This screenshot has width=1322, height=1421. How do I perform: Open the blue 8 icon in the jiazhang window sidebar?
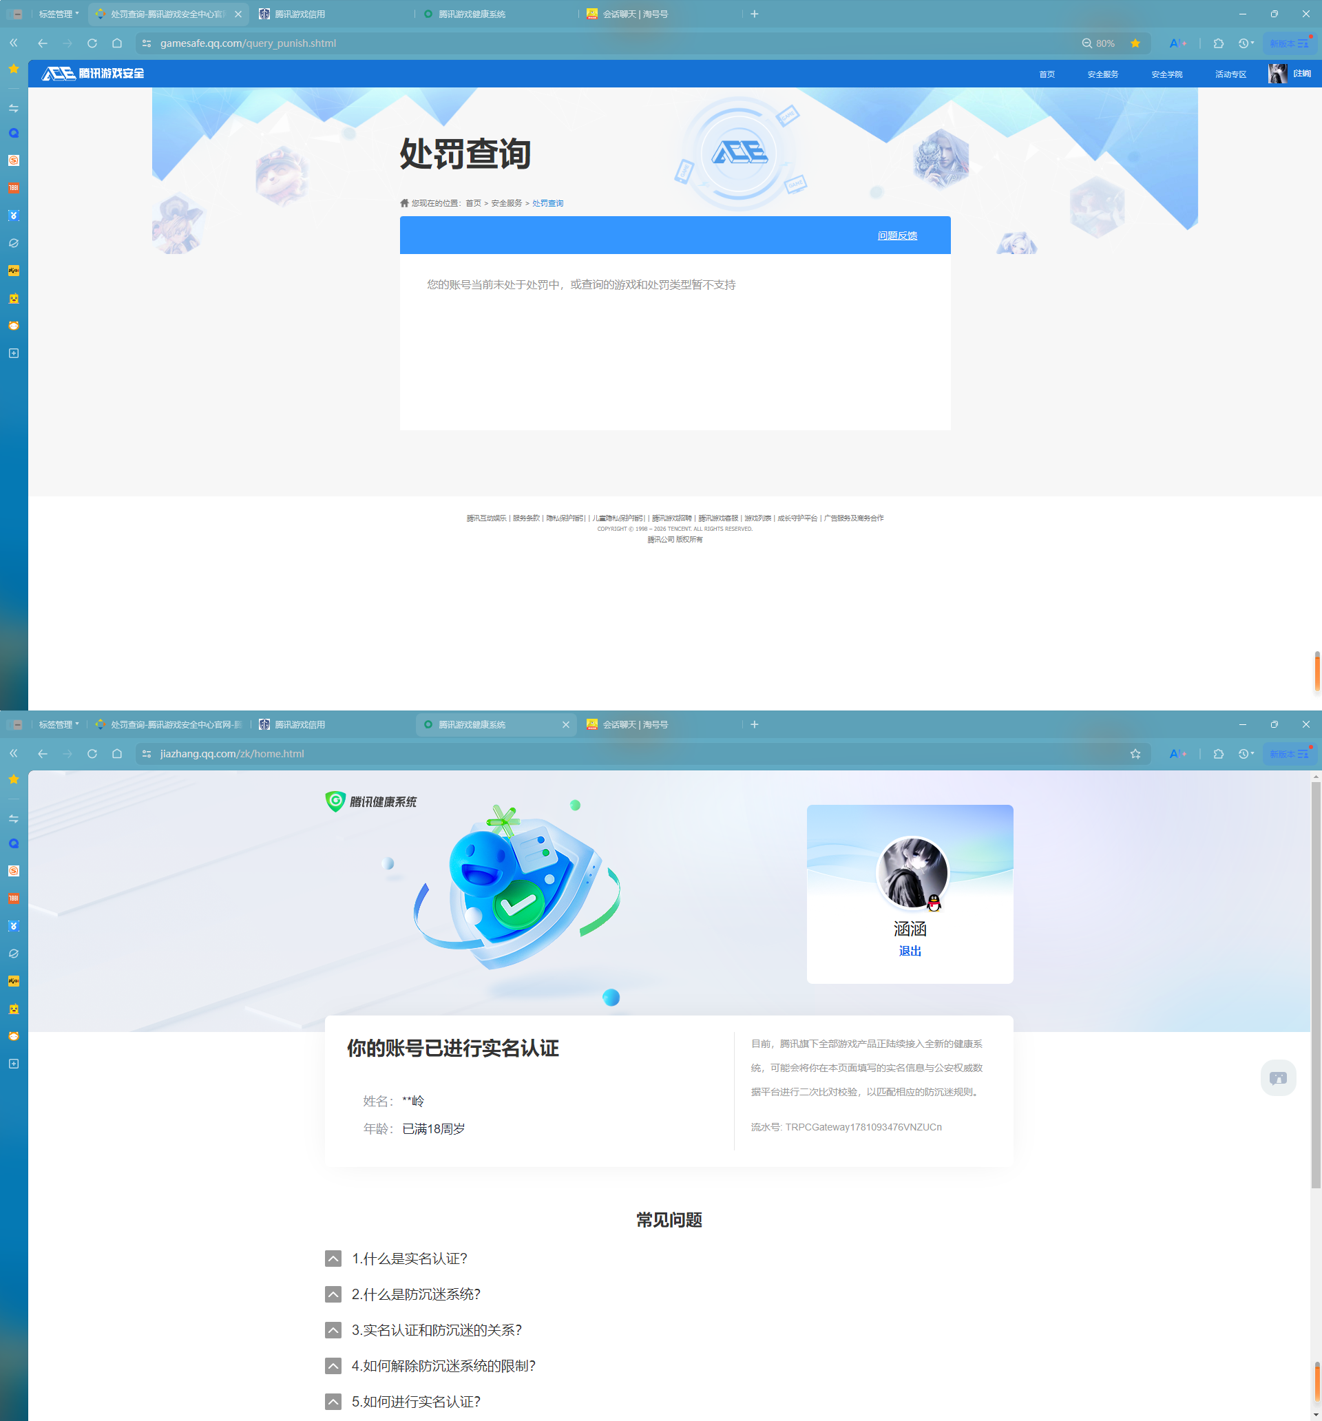click(14, 926)
